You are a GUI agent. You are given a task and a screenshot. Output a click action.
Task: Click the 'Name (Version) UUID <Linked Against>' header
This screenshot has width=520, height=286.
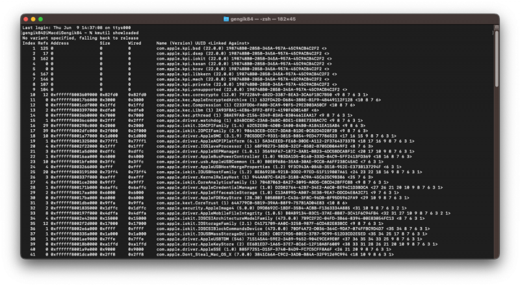tap(203, 43)
